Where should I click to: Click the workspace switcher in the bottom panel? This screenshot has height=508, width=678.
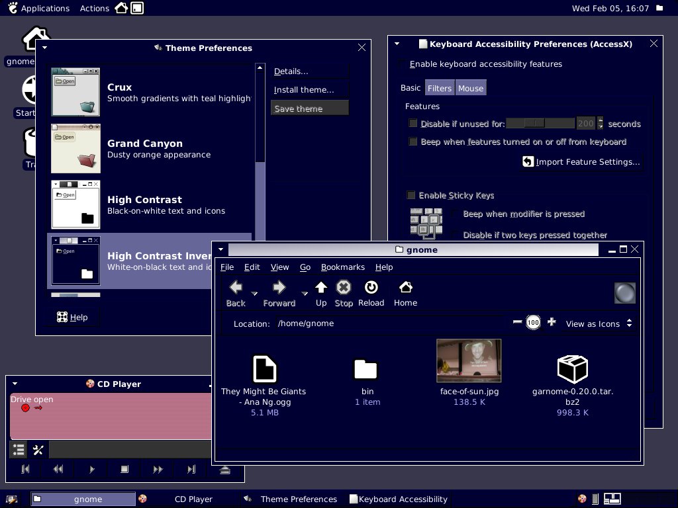(x=612, y=499)
